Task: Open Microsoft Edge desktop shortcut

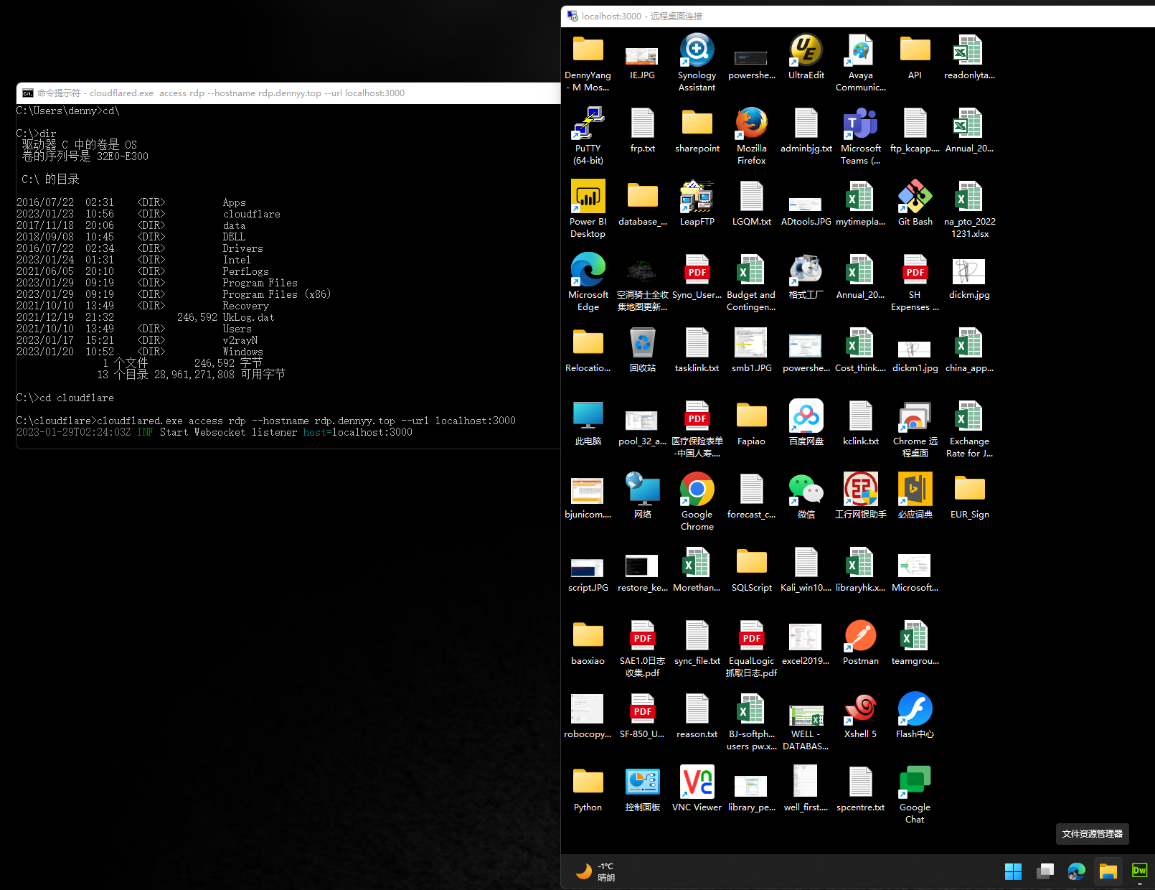Action: [588, 282]
